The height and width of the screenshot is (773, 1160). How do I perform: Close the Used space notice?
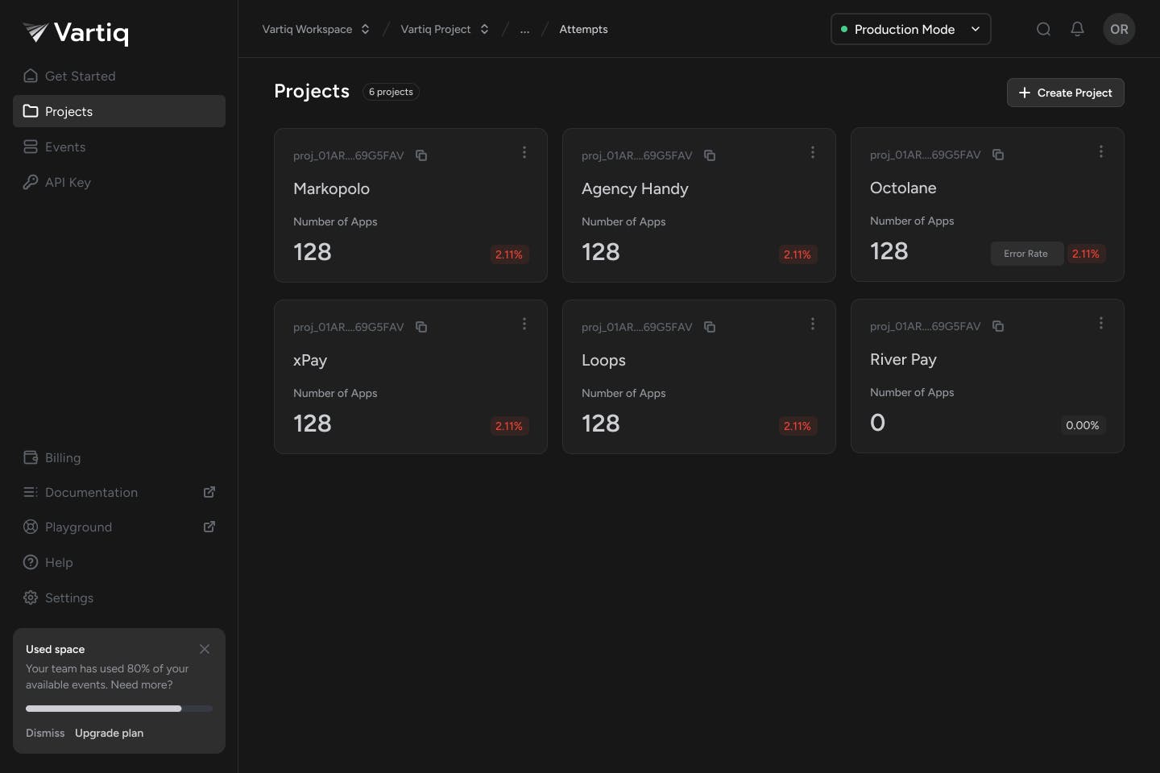click(205, 649)
